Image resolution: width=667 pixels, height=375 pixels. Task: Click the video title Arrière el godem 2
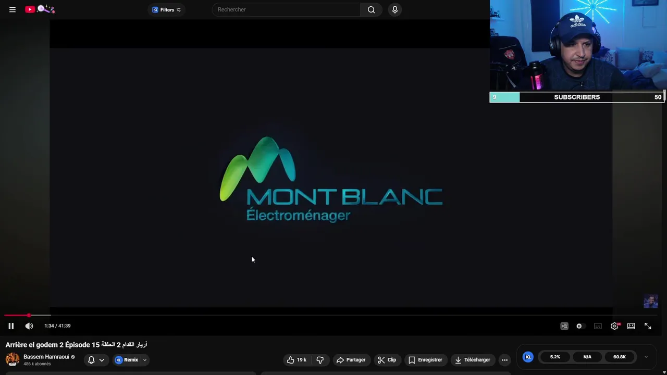tap(77, 345)
